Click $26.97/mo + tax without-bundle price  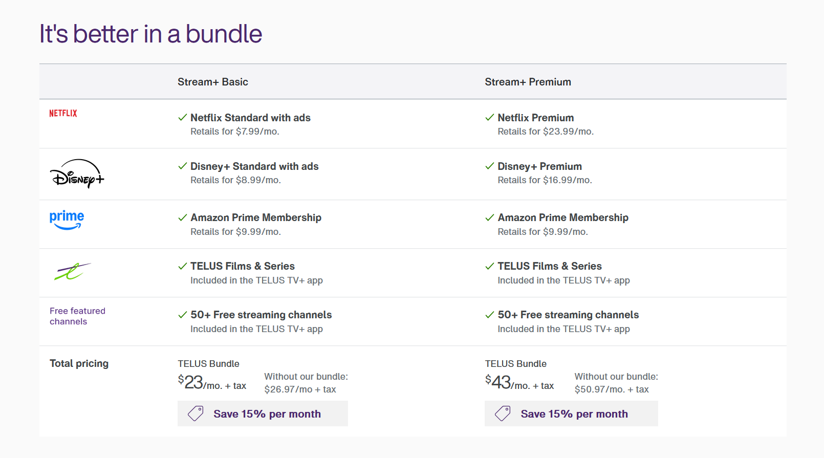point(300,389)
